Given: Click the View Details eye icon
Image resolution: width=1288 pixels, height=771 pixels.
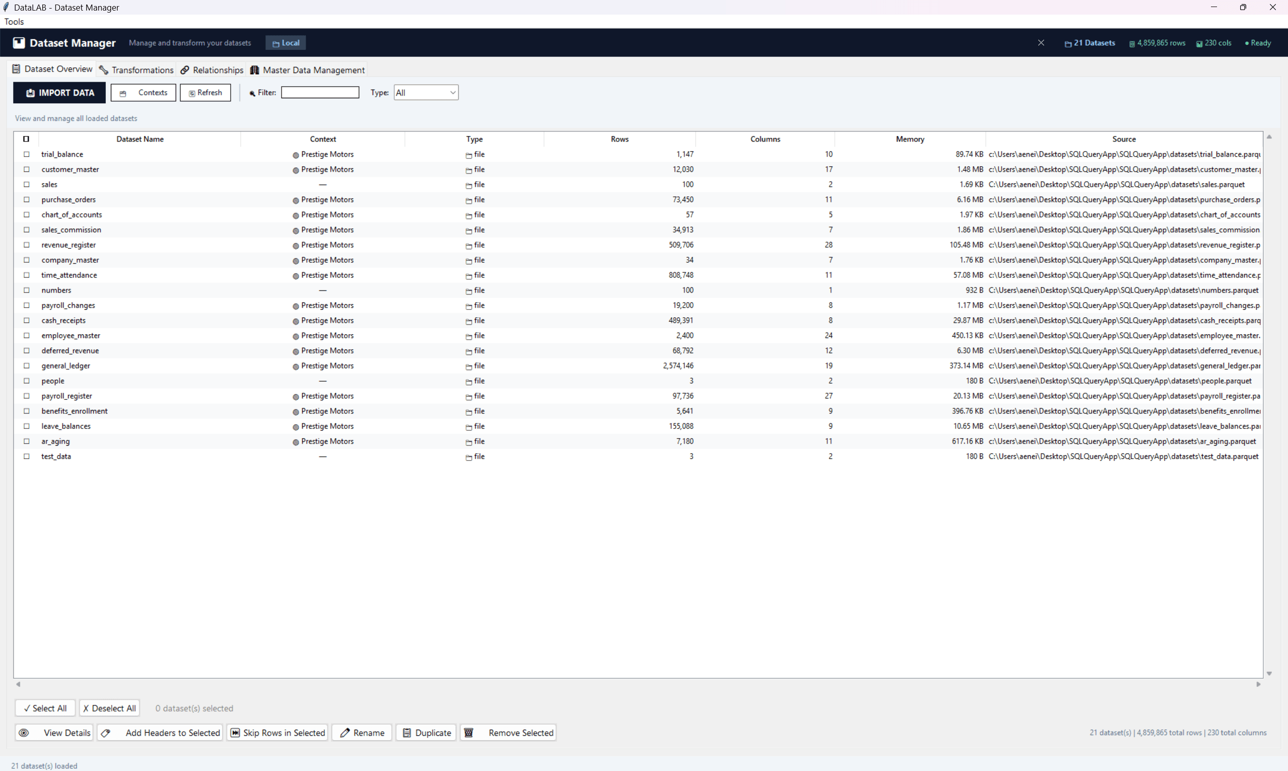Looking at the screenshot, I should [24, 732].
